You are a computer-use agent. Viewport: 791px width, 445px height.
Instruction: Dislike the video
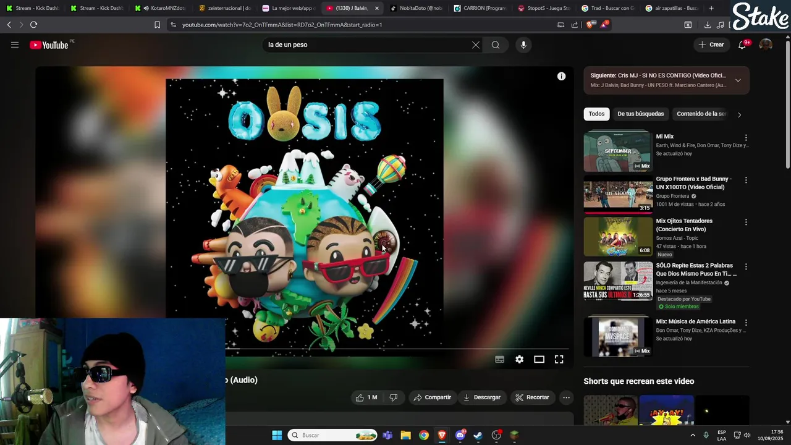(394, 397)
